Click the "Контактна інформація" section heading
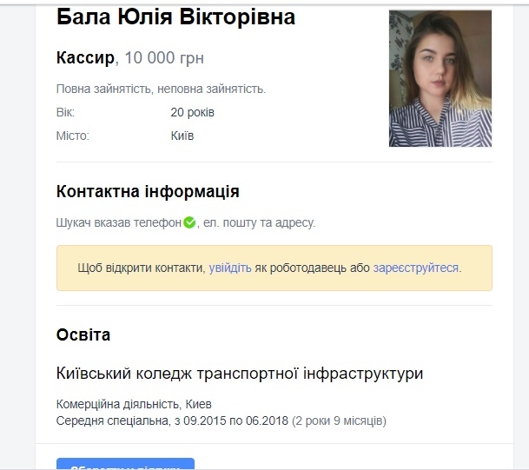 (148, 191)
